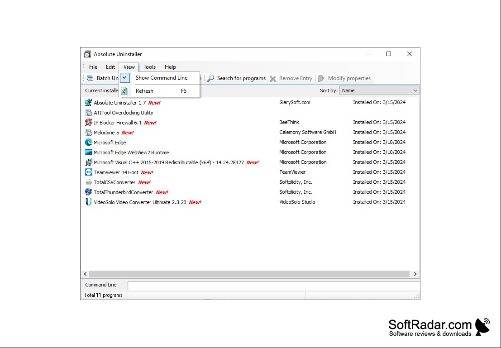The width and height of the screenshot is (501, 348).
Task: Select the TotalThunderbirdConverter entry name
Action: click(124, 192)
